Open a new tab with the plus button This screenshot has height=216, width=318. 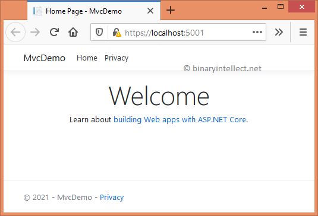(x=171, y=10)
